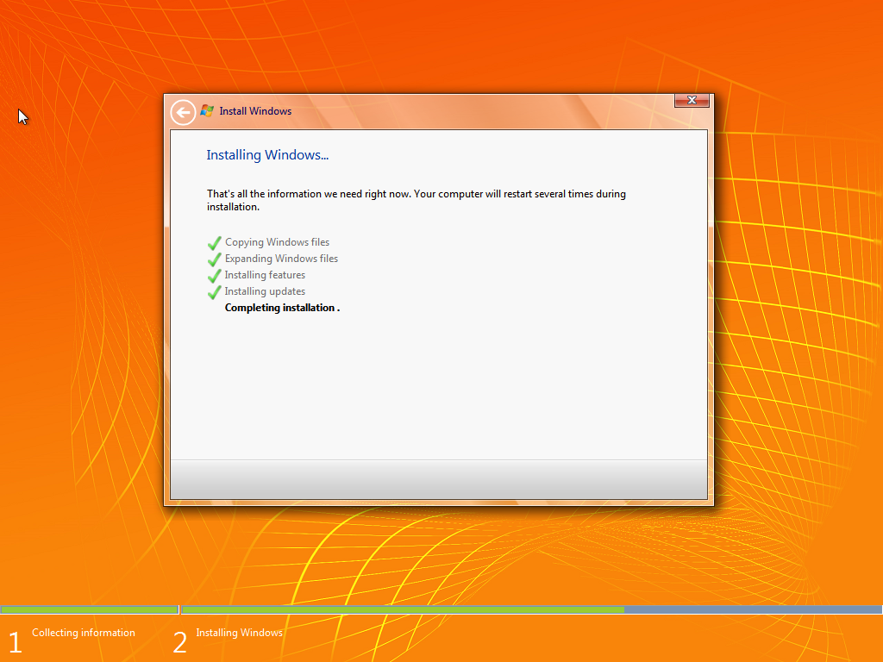Click the stage number 2 at bottom
The height and width of the screenshot is (662, 883).
pos(179,642)
